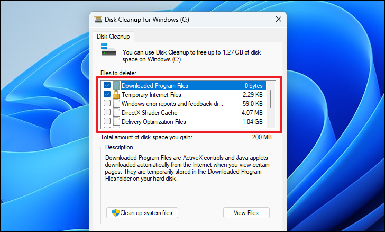Select the DirectX Shader Cache label

pos(150,113)
